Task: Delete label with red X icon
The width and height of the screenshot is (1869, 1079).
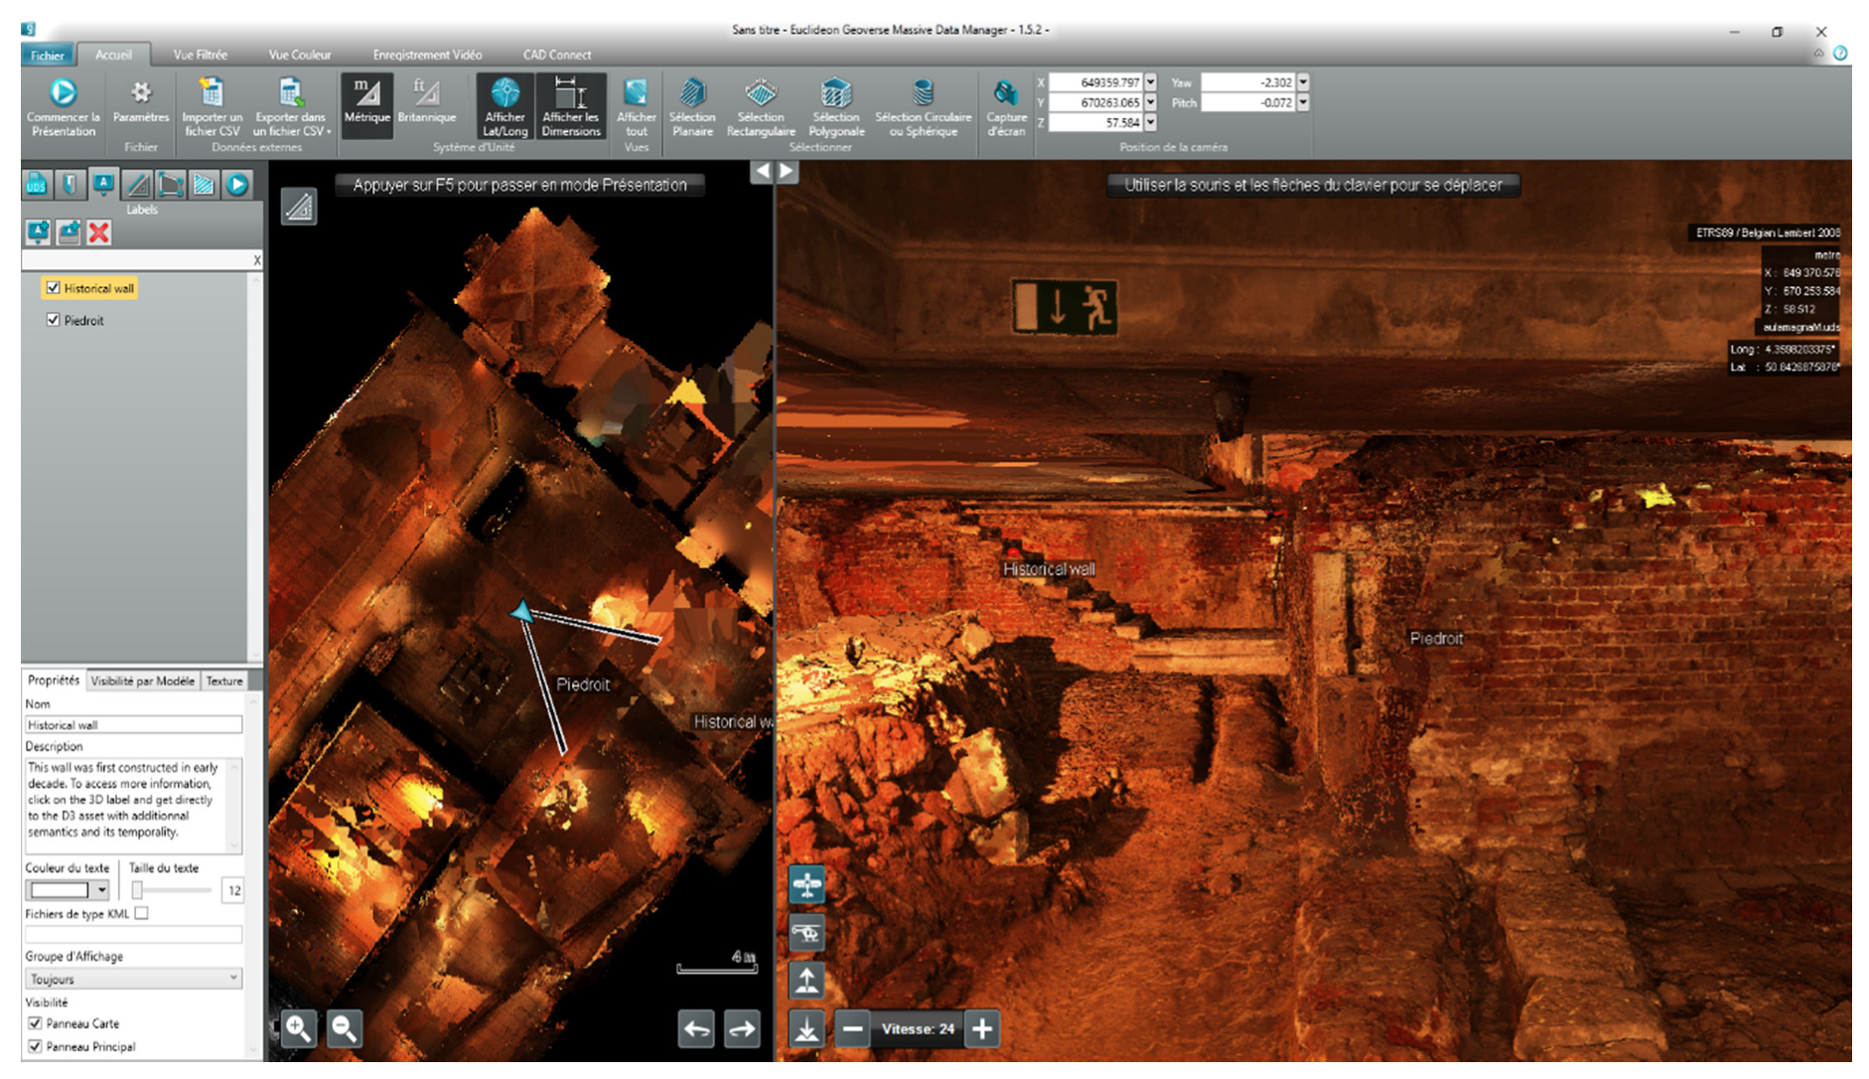Action: coord(98,232)
